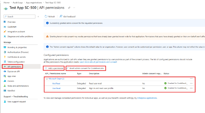The image size is (205, 113).
Task: Click the Got feedback person icon
Action: (x=61, y=16)
